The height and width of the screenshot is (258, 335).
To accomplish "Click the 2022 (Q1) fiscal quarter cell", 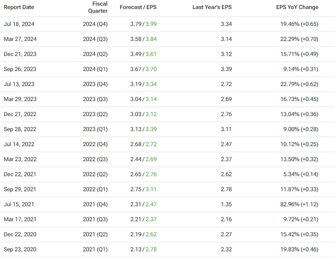I will tap(95, 189).
